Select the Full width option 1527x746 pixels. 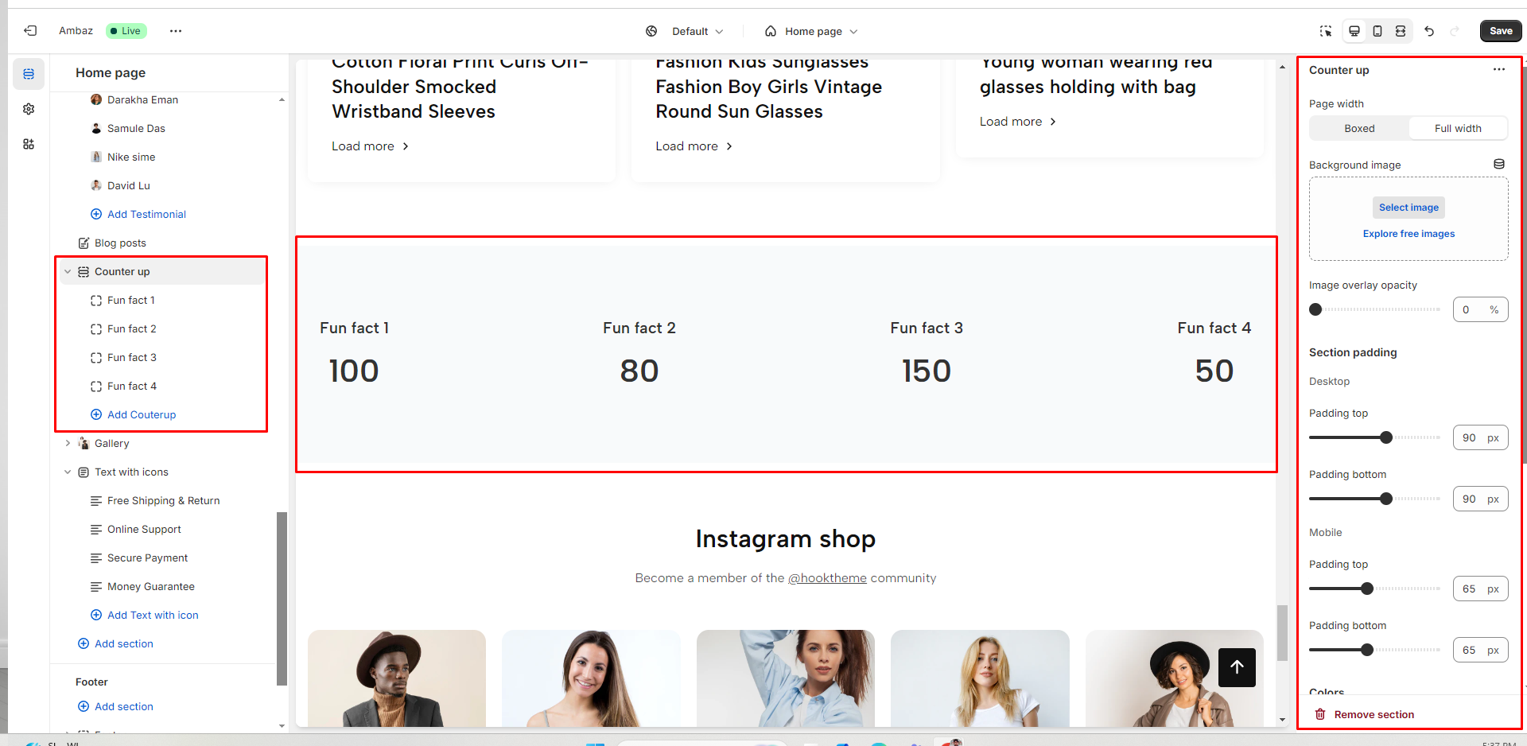coord(1458,129)
